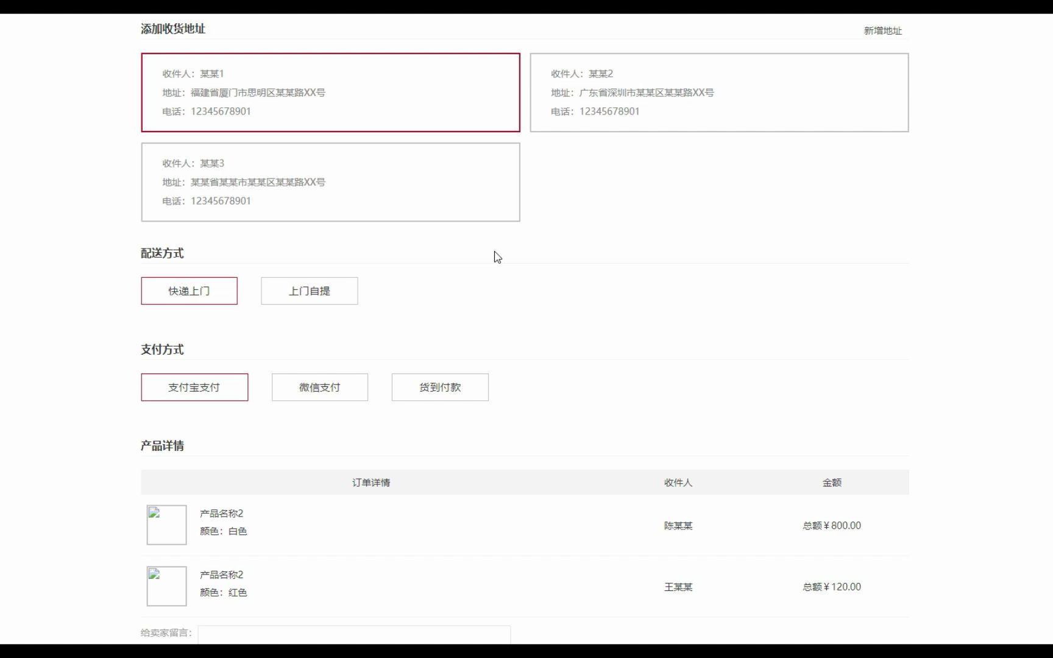Image resolution: width=1053 pixels, height=658 pixels.
Task: Click the red product thumbnail image
Action: [x=166, y=586]
